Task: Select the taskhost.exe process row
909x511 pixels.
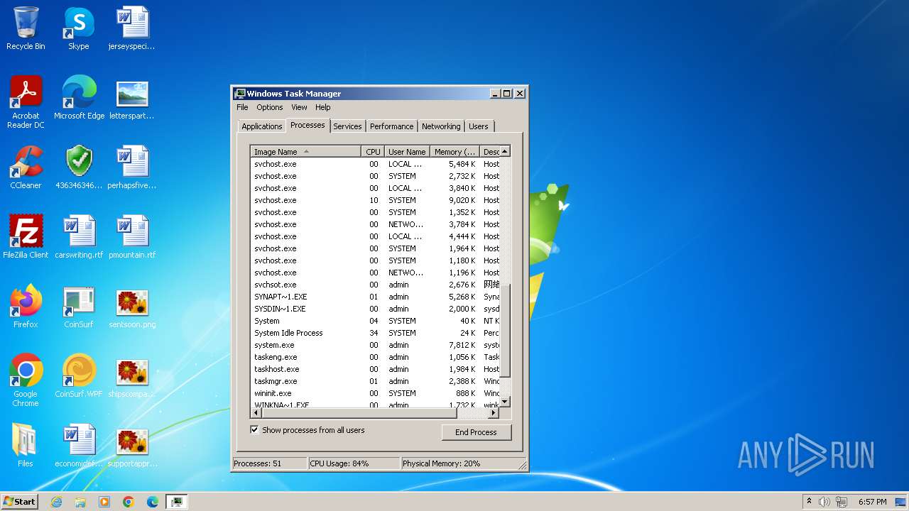Action: pos(376,369)
